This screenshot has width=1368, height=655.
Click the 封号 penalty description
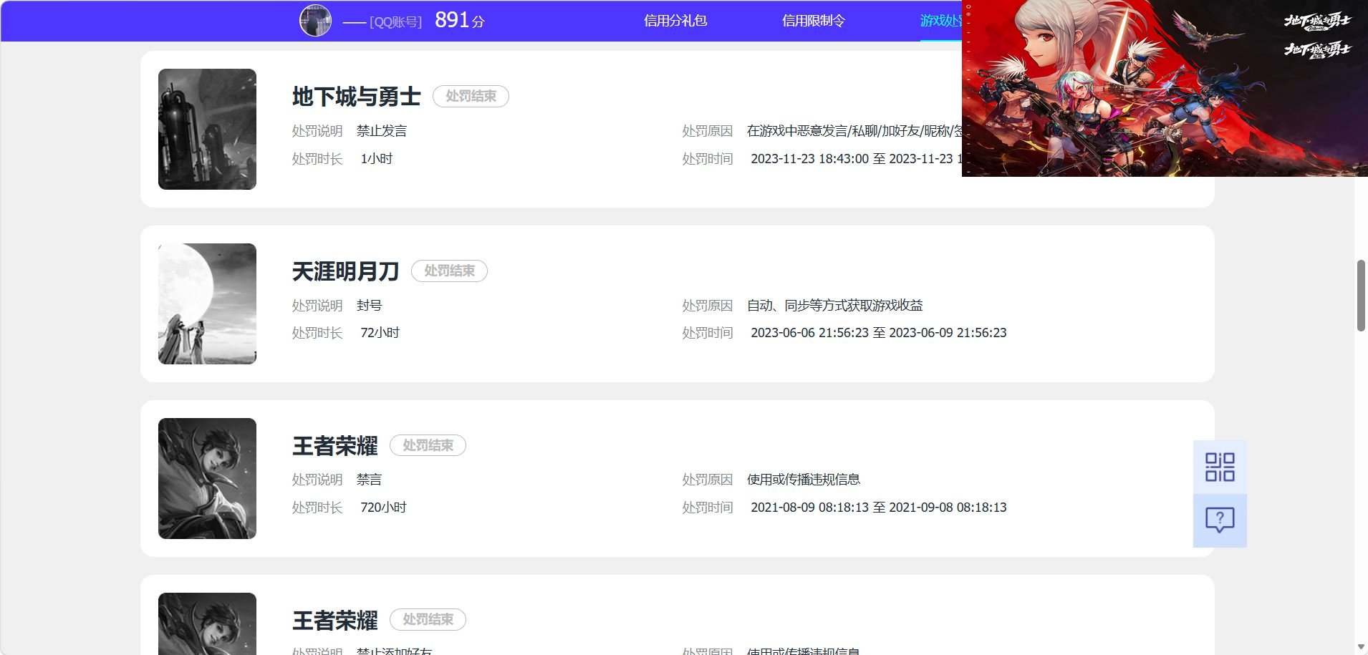pos(369,306)
